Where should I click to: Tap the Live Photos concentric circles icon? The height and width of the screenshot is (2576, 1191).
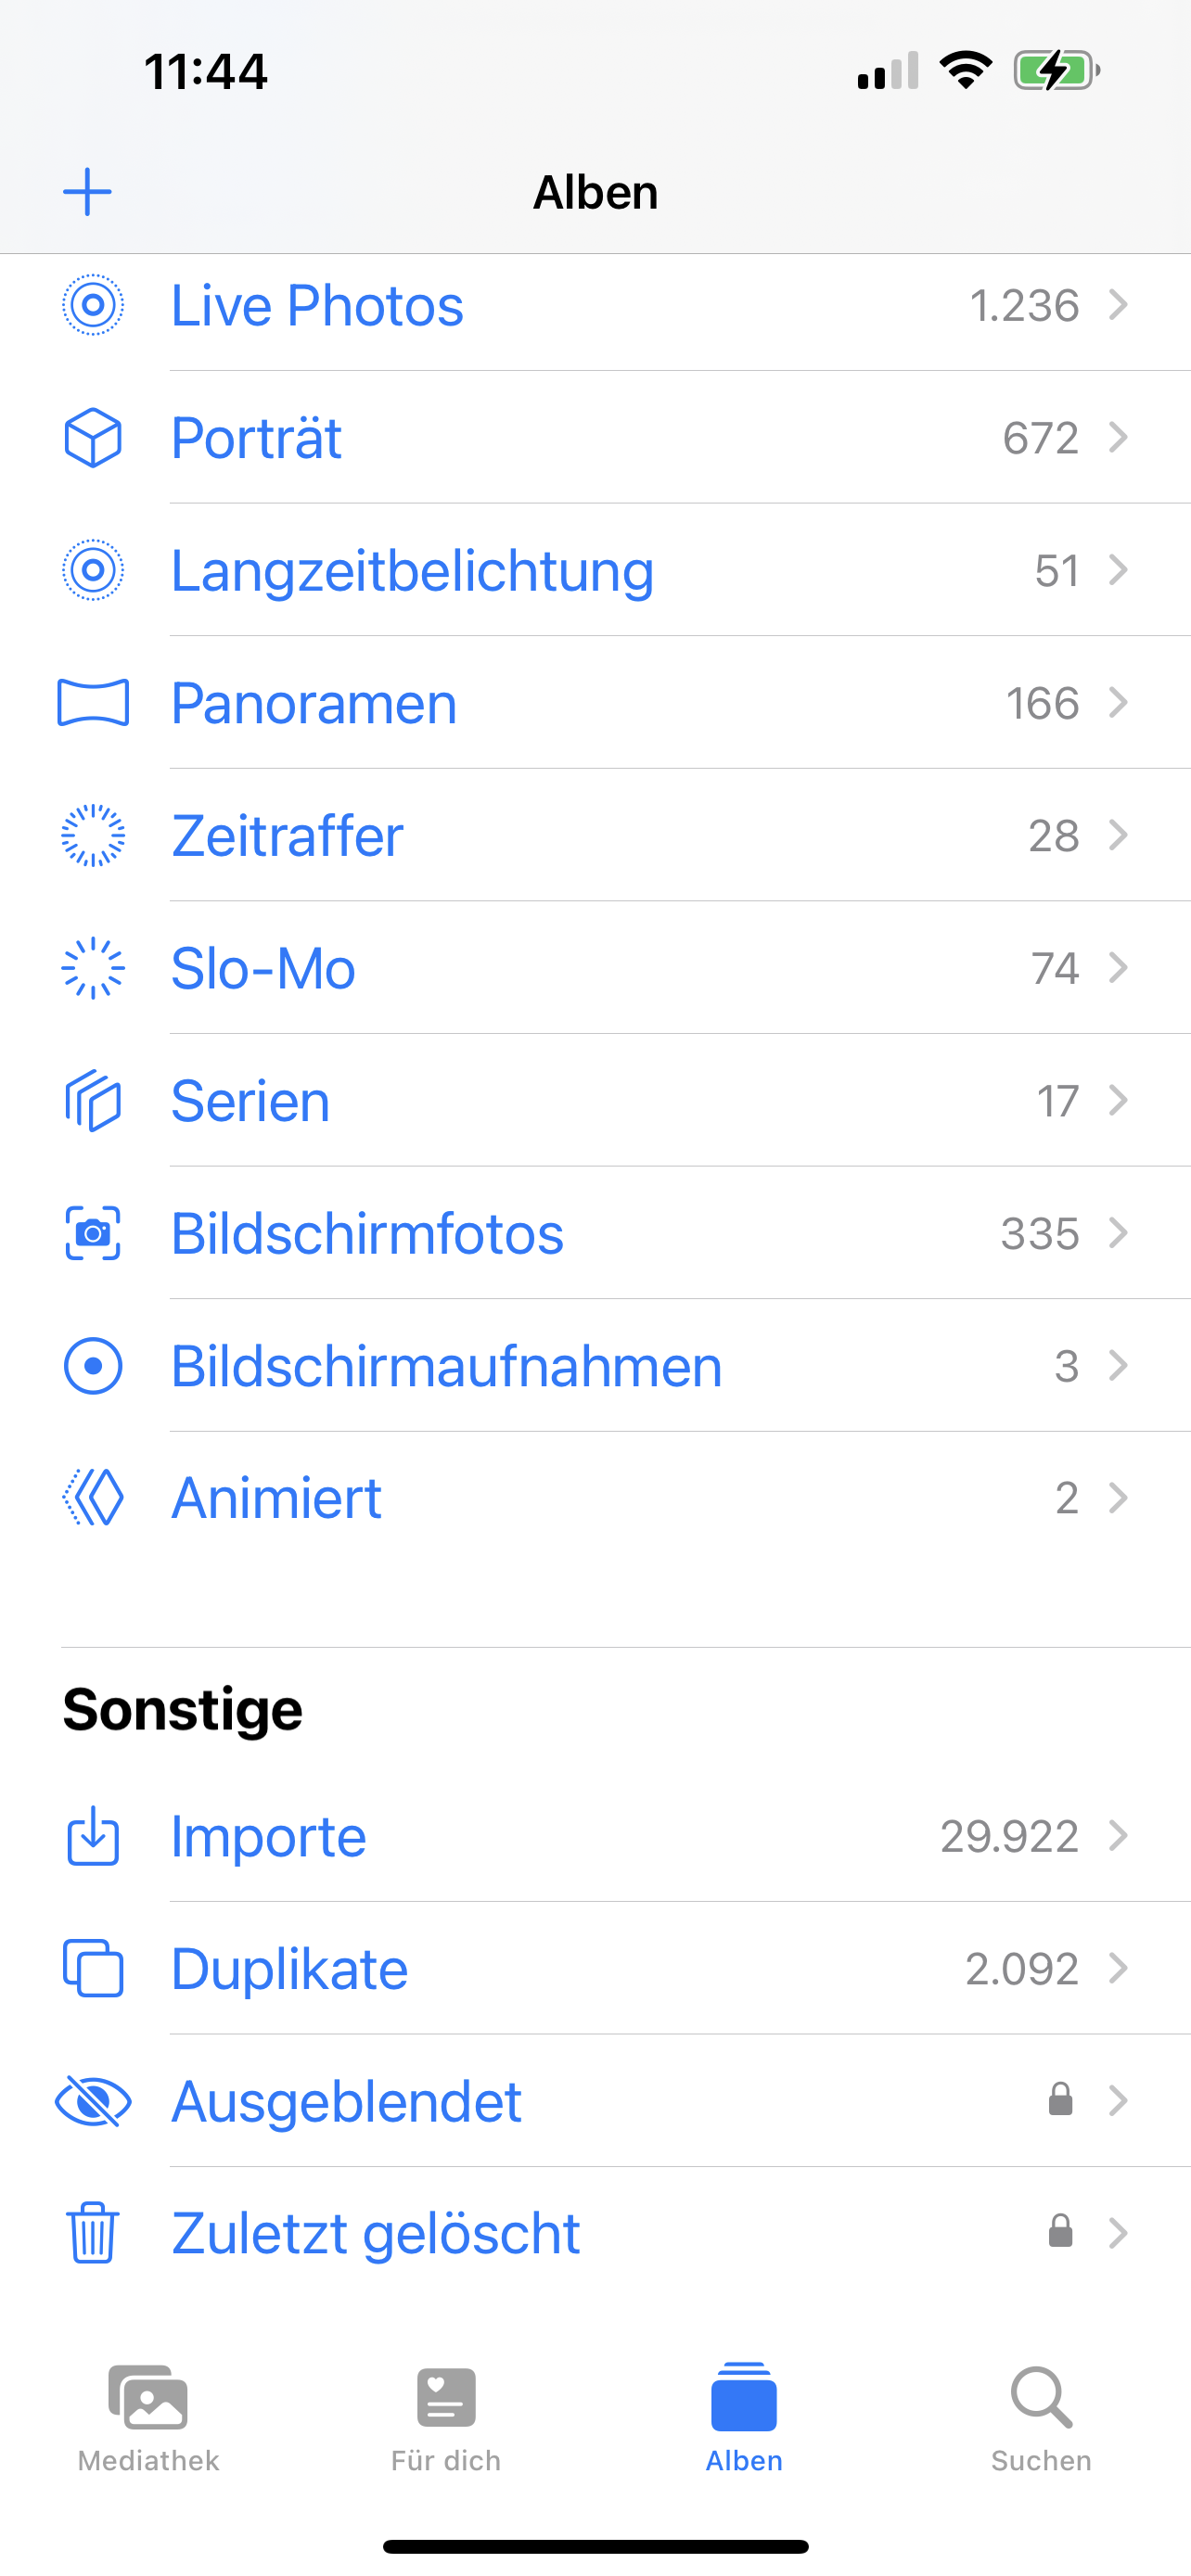click(93, 305)
